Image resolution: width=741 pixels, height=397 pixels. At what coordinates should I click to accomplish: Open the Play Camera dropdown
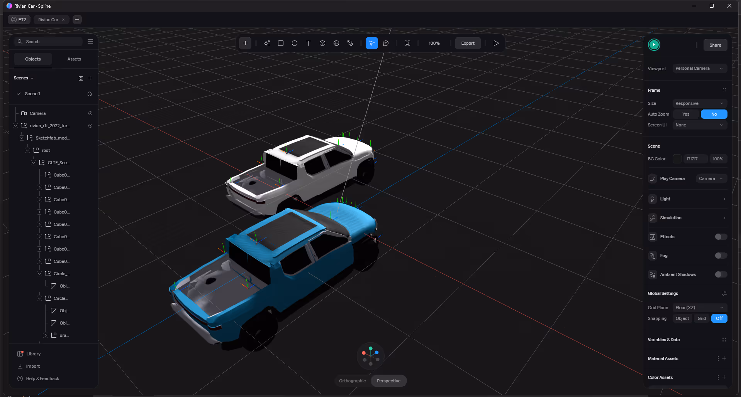(x=712, y=178)
